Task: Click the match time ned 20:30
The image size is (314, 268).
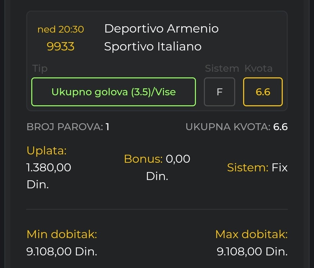Action: tap(61, 29)
